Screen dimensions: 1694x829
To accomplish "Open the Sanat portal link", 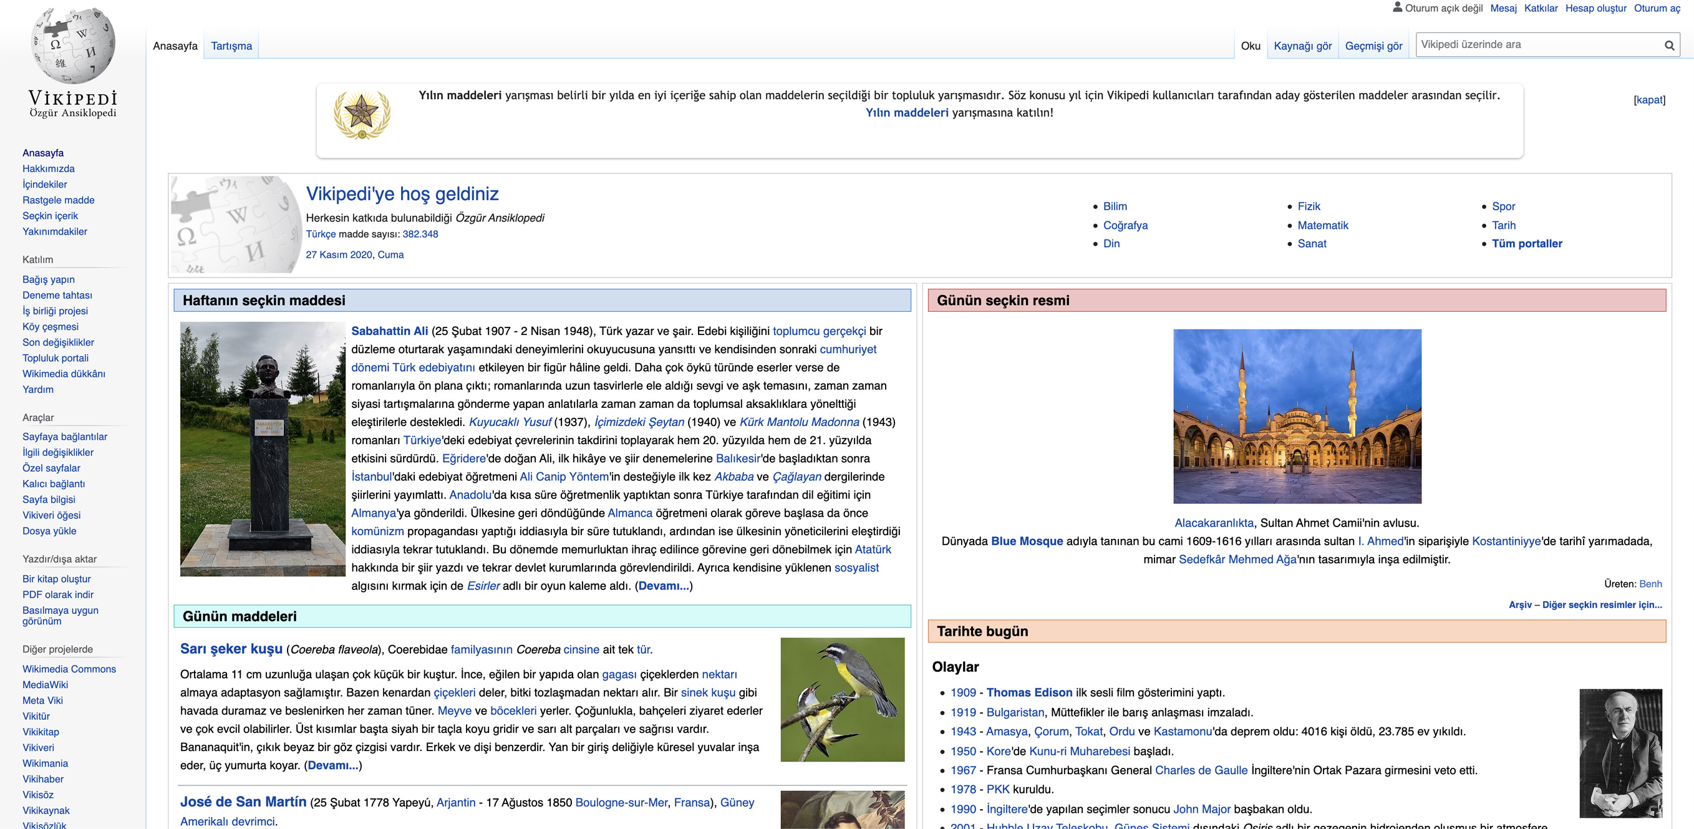I will 1312,243.
